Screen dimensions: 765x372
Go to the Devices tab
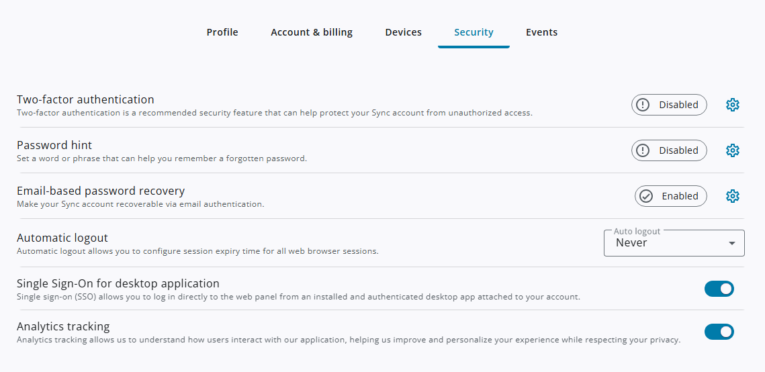404,32
